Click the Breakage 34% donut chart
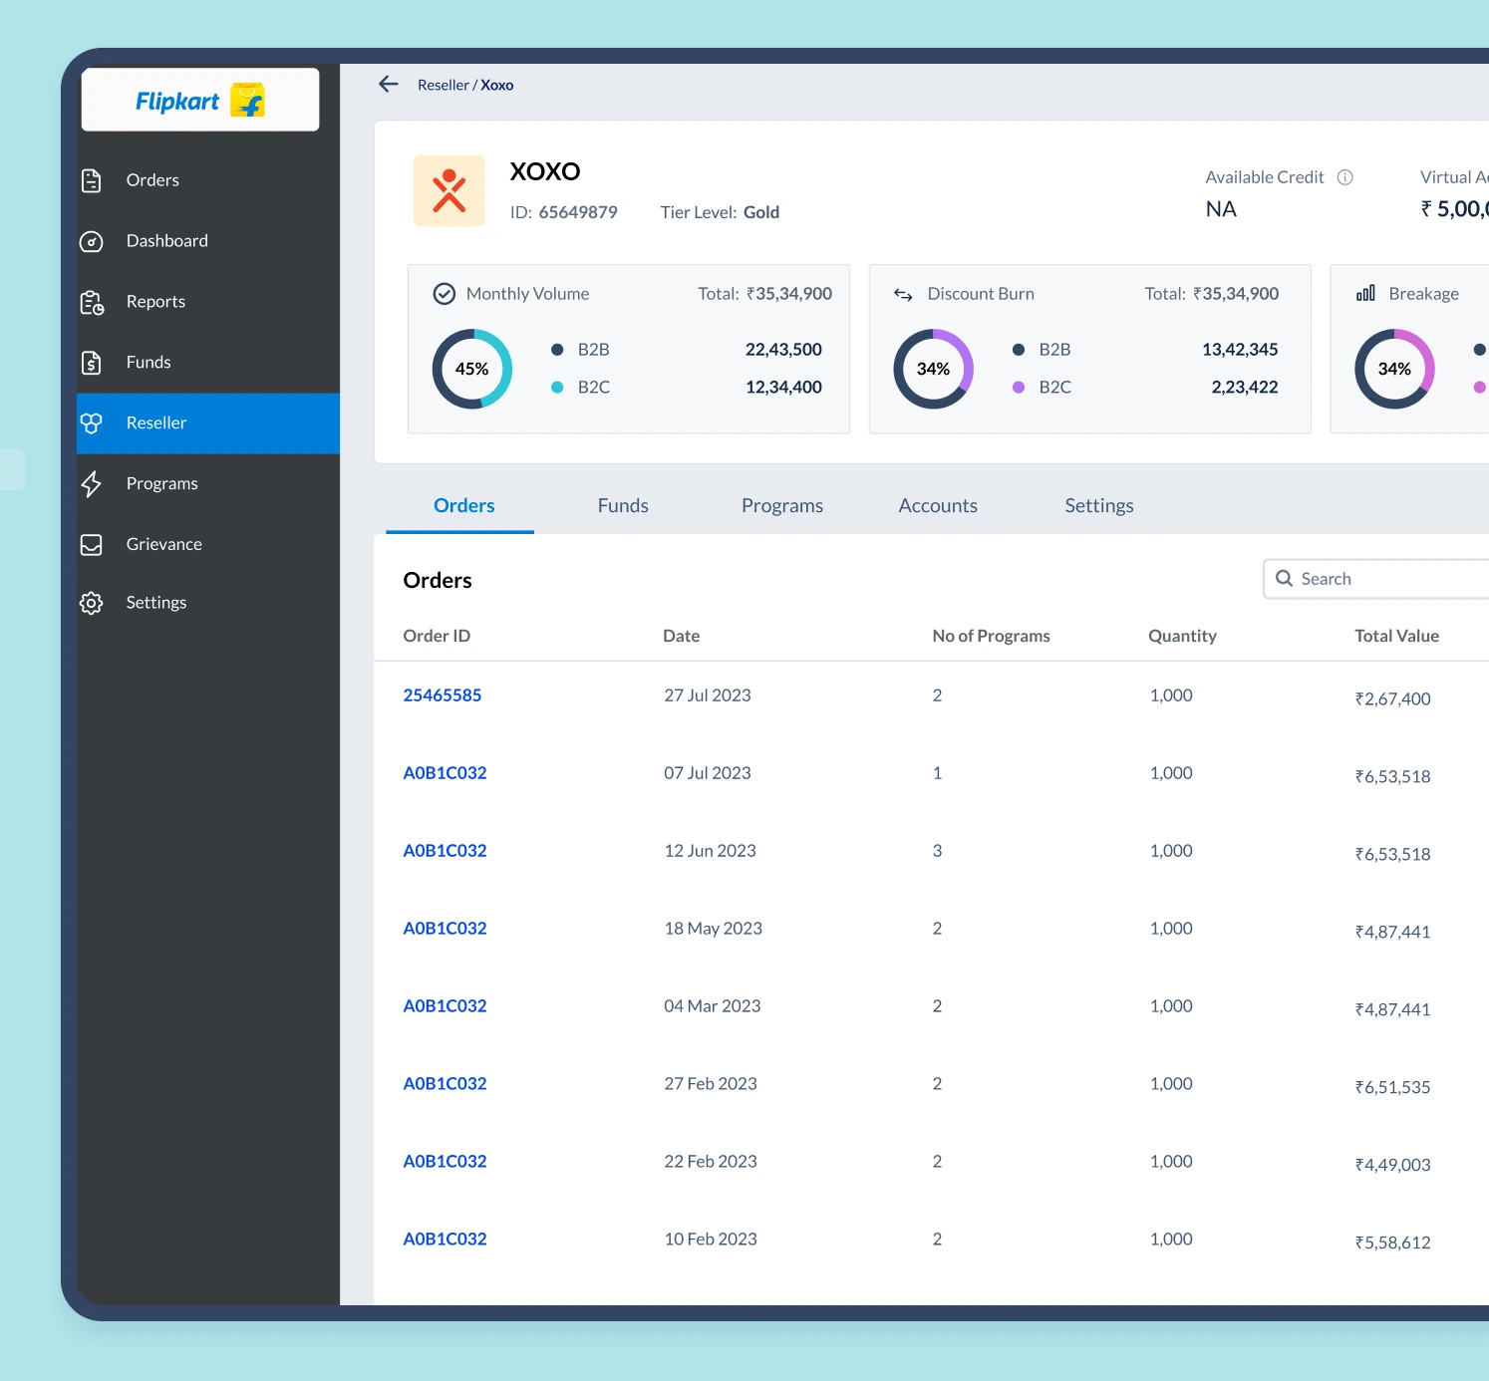1489x1381 pixels. click(x=1395, y=369)
